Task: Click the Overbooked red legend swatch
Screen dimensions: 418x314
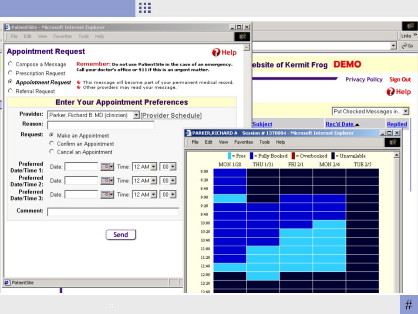Action: point(293,156)
